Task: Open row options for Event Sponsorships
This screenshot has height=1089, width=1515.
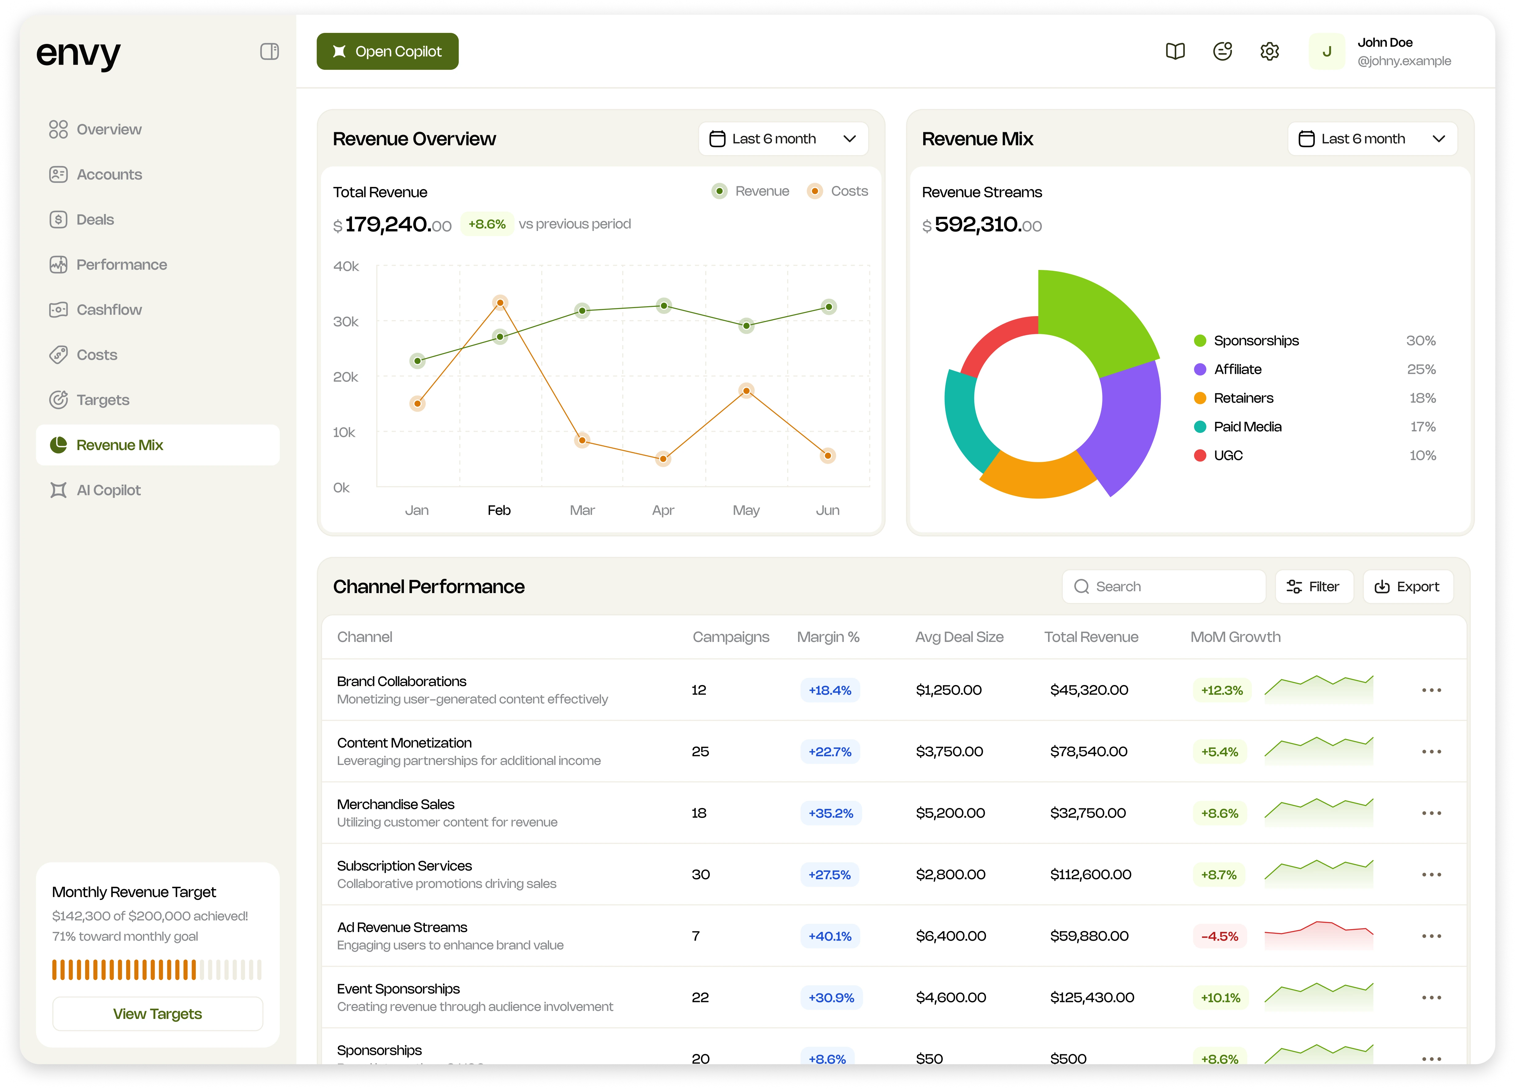Action: [x=1431, y=997]
